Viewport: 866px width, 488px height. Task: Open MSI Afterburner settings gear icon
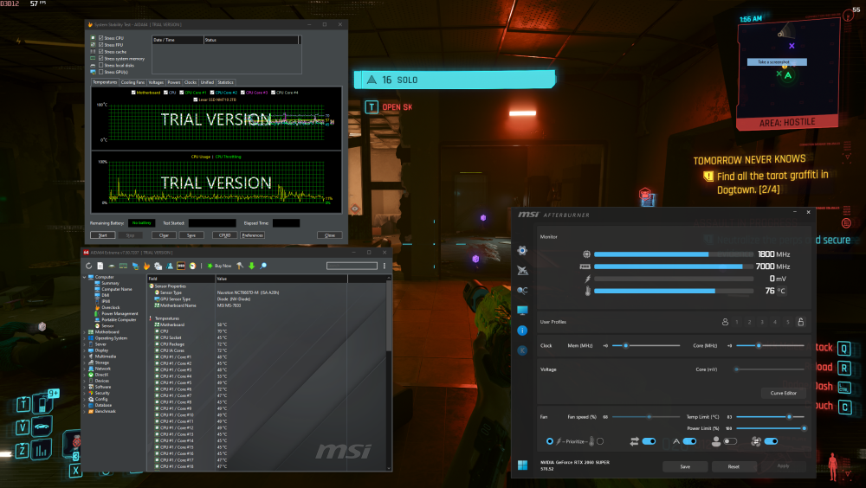pyautogui.click(x=522, y=251)
